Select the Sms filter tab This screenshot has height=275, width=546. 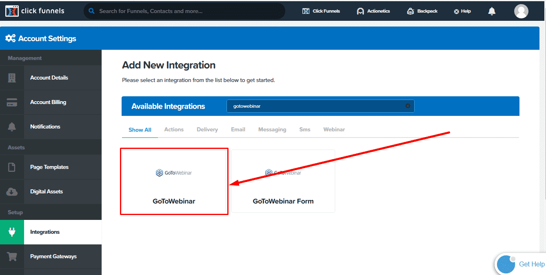point(305,130)
